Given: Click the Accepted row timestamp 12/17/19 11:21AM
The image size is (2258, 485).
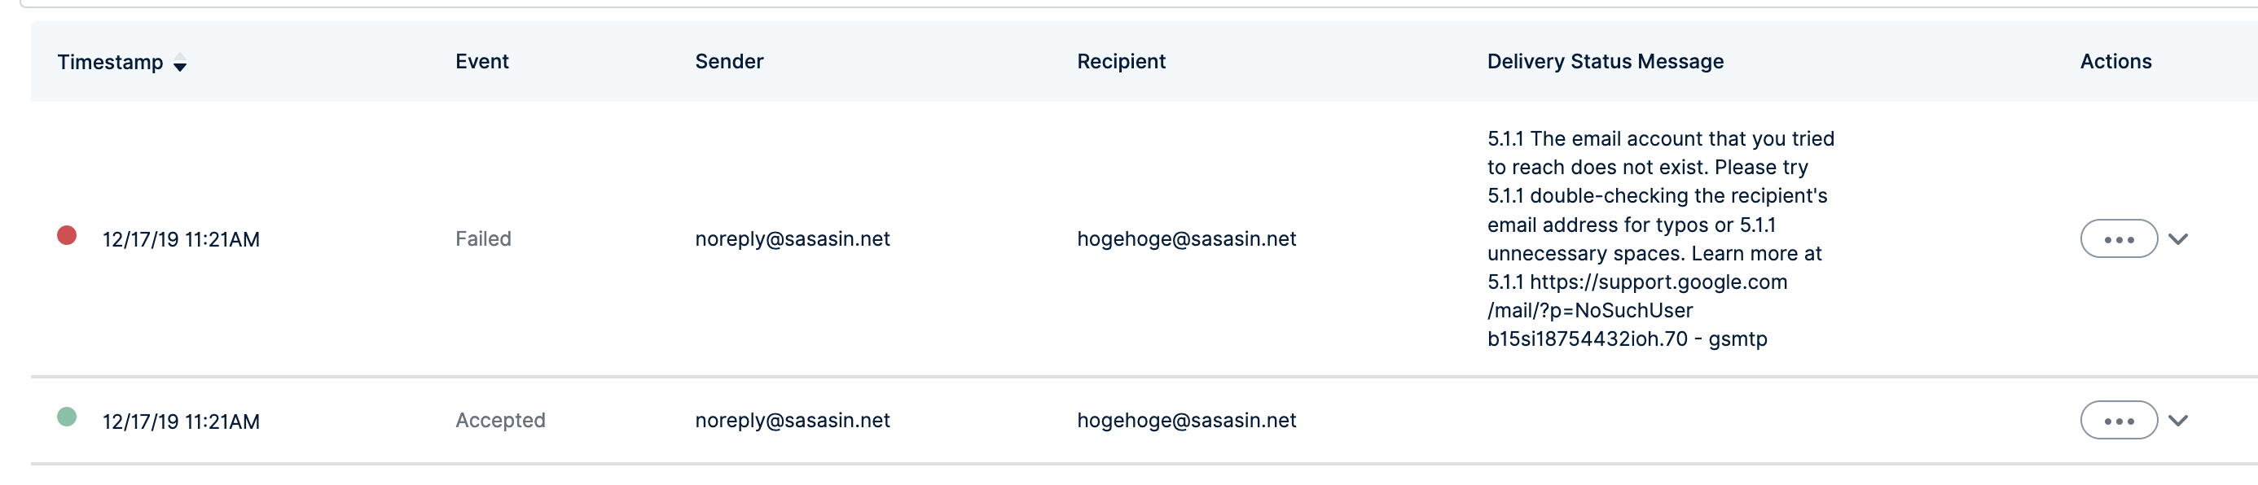Looking at the screenshot, I should pyautogui.click(x=181, y=421).
